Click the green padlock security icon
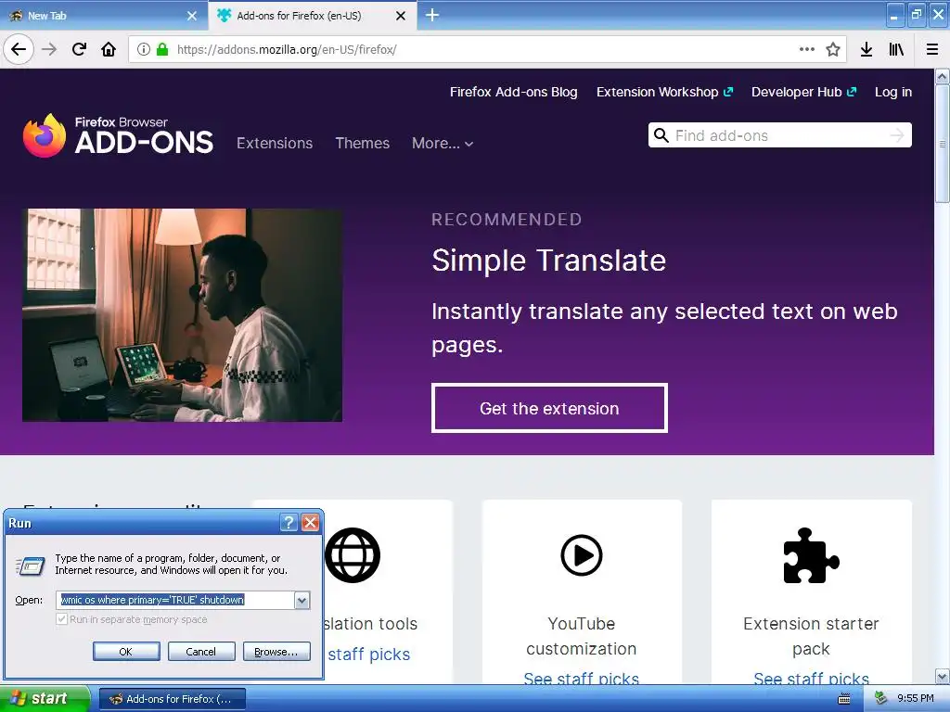The height and width of the screenshot is (712, 950). click(161, 49)
